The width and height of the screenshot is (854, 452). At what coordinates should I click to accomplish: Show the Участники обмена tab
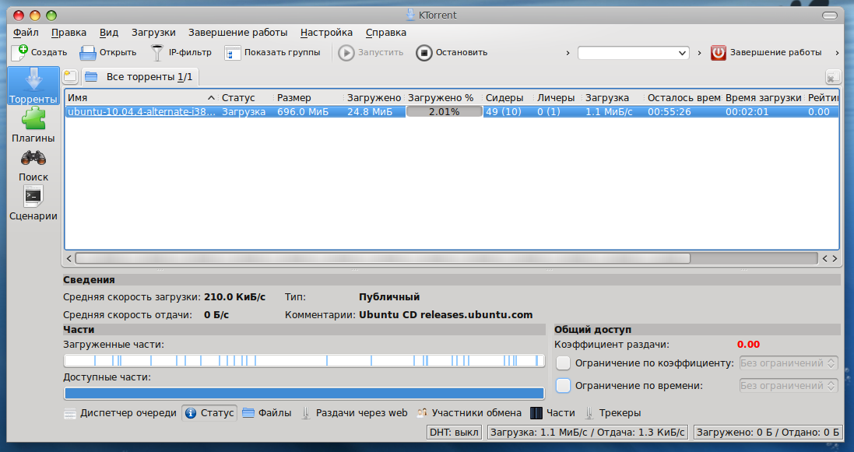(469, 413)
